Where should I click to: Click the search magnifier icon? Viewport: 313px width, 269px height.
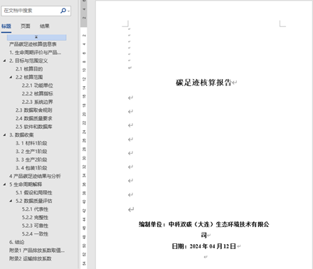63,11
